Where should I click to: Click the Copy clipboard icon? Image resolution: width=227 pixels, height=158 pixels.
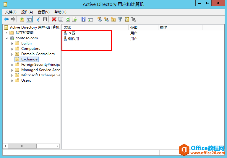(45, 19)
